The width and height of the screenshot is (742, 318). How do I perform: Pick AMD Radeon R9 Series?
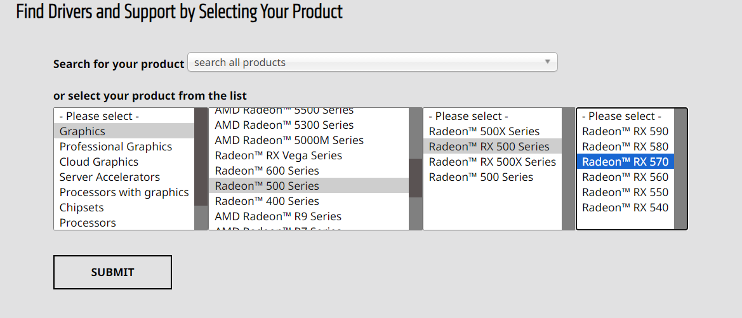tap(278, 216)
